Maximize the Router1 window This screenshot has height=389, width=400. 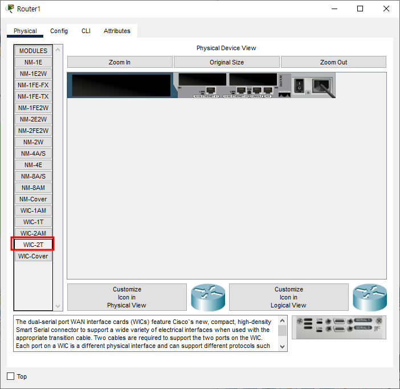[x=360, y=9]
